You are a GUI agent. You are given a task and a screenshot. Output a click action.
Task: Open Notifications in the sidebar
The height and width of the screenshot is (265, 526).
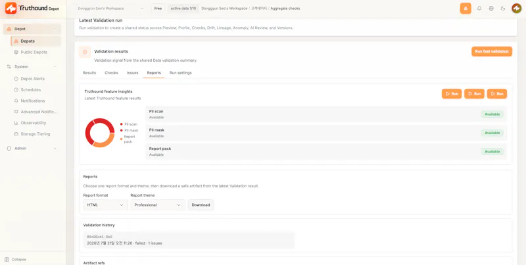(x=32, y=101)
